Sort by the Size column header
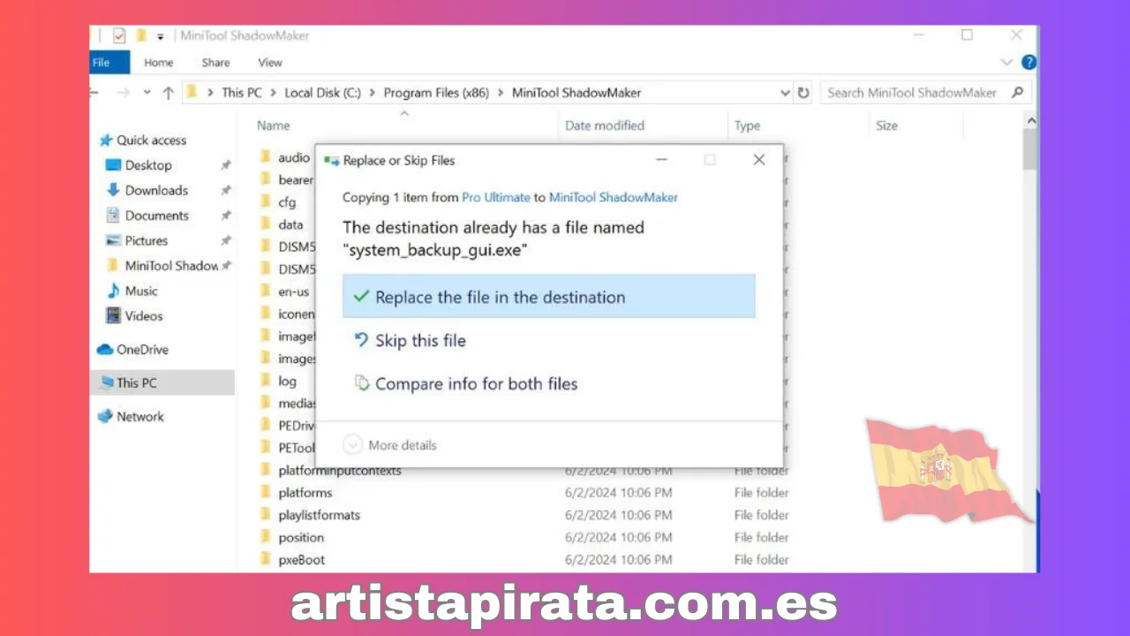 (886, 125)
